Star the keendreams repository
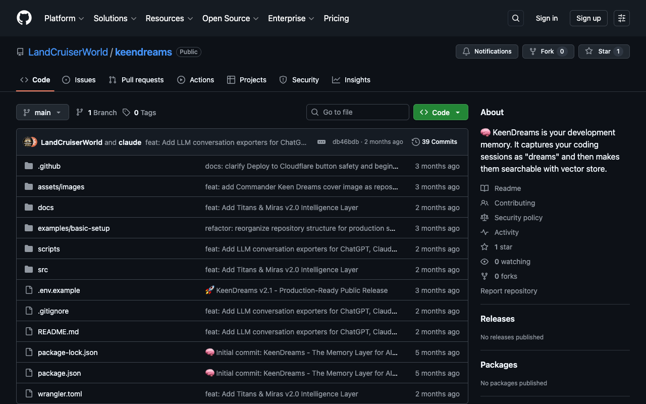This screenshot has height=404, width=646. point(604,51)
